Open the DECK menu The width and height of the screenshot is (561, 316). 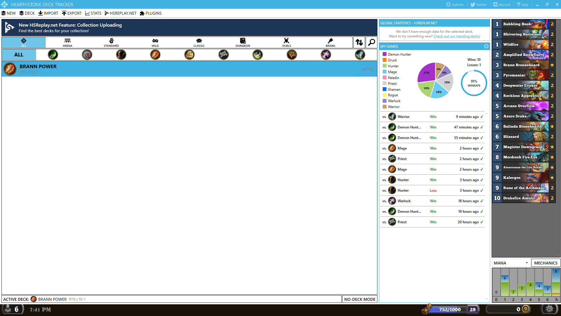pos(27,13)
